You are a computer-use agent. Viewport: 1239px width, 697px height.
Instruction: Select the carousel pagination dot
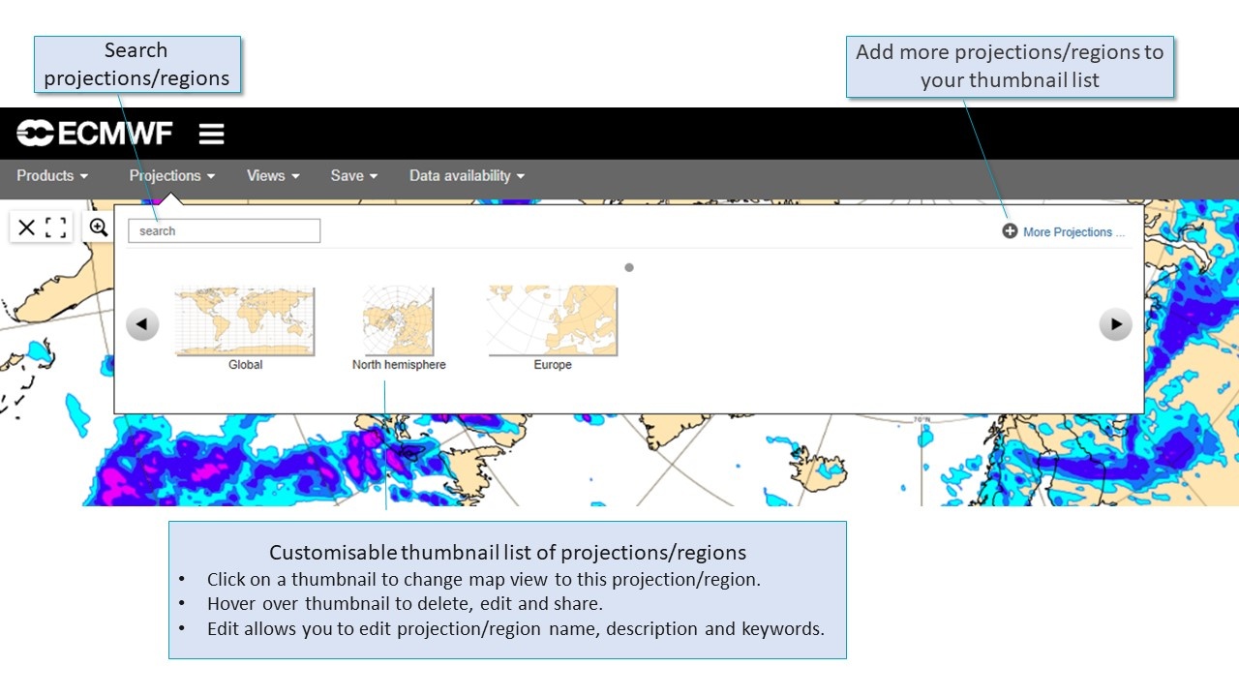[x=629, y=267]
